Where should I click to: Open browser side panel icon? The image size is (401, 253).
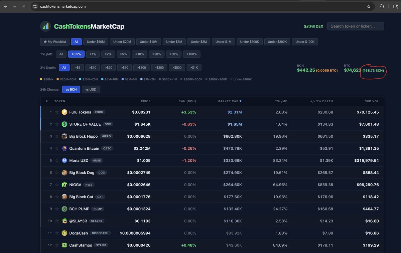tap(395, 6)
